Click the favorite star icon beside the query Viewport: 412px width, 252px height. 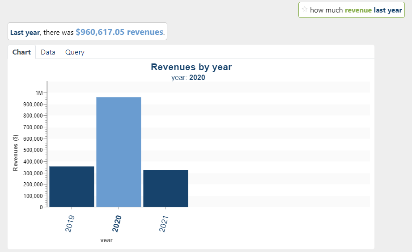pos(305,9)
